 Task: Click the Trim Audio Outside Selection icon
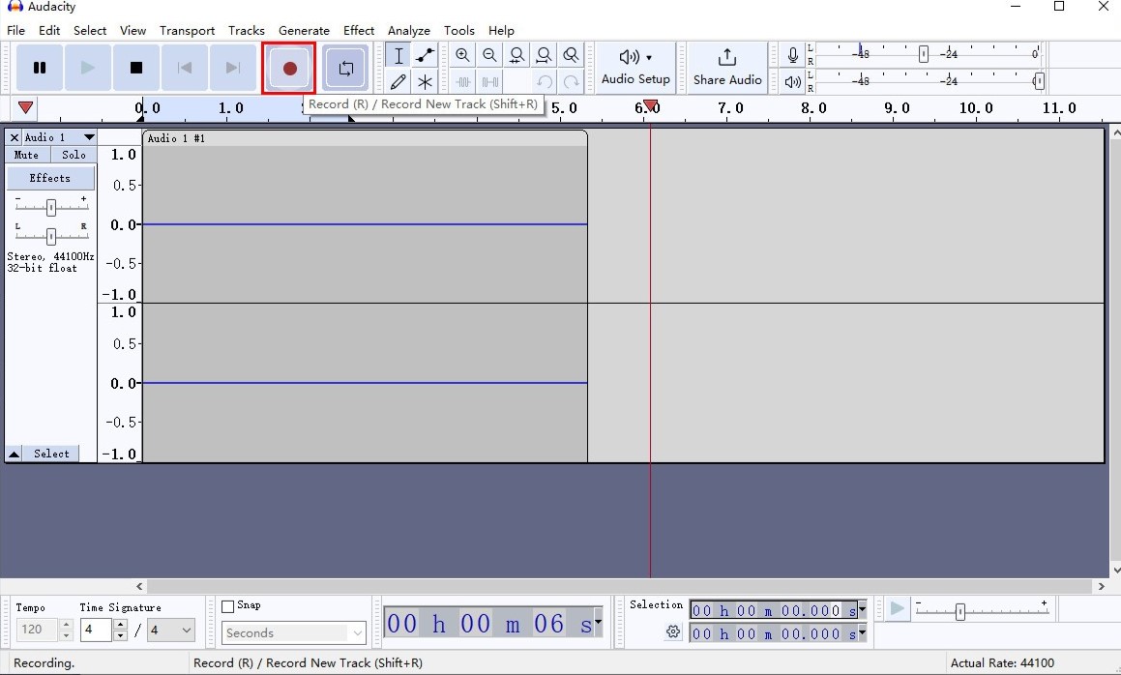coord(463,81)
